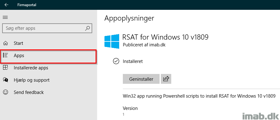Toggle the hamburger navigation menu
The image size is (280, 120).
(5, 17)
